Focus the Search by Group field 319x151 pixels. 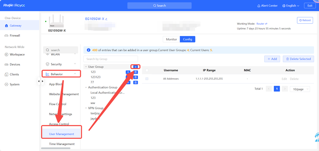click(111, 59)
